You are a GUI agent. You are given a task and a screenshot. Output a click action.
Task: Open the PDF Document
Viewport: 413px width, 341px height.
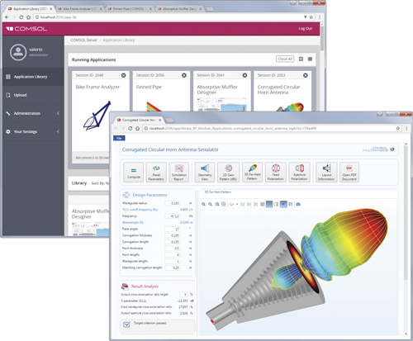(x=349, y=173)
